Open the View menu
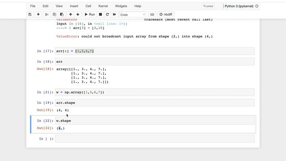 tap(59, 6)
